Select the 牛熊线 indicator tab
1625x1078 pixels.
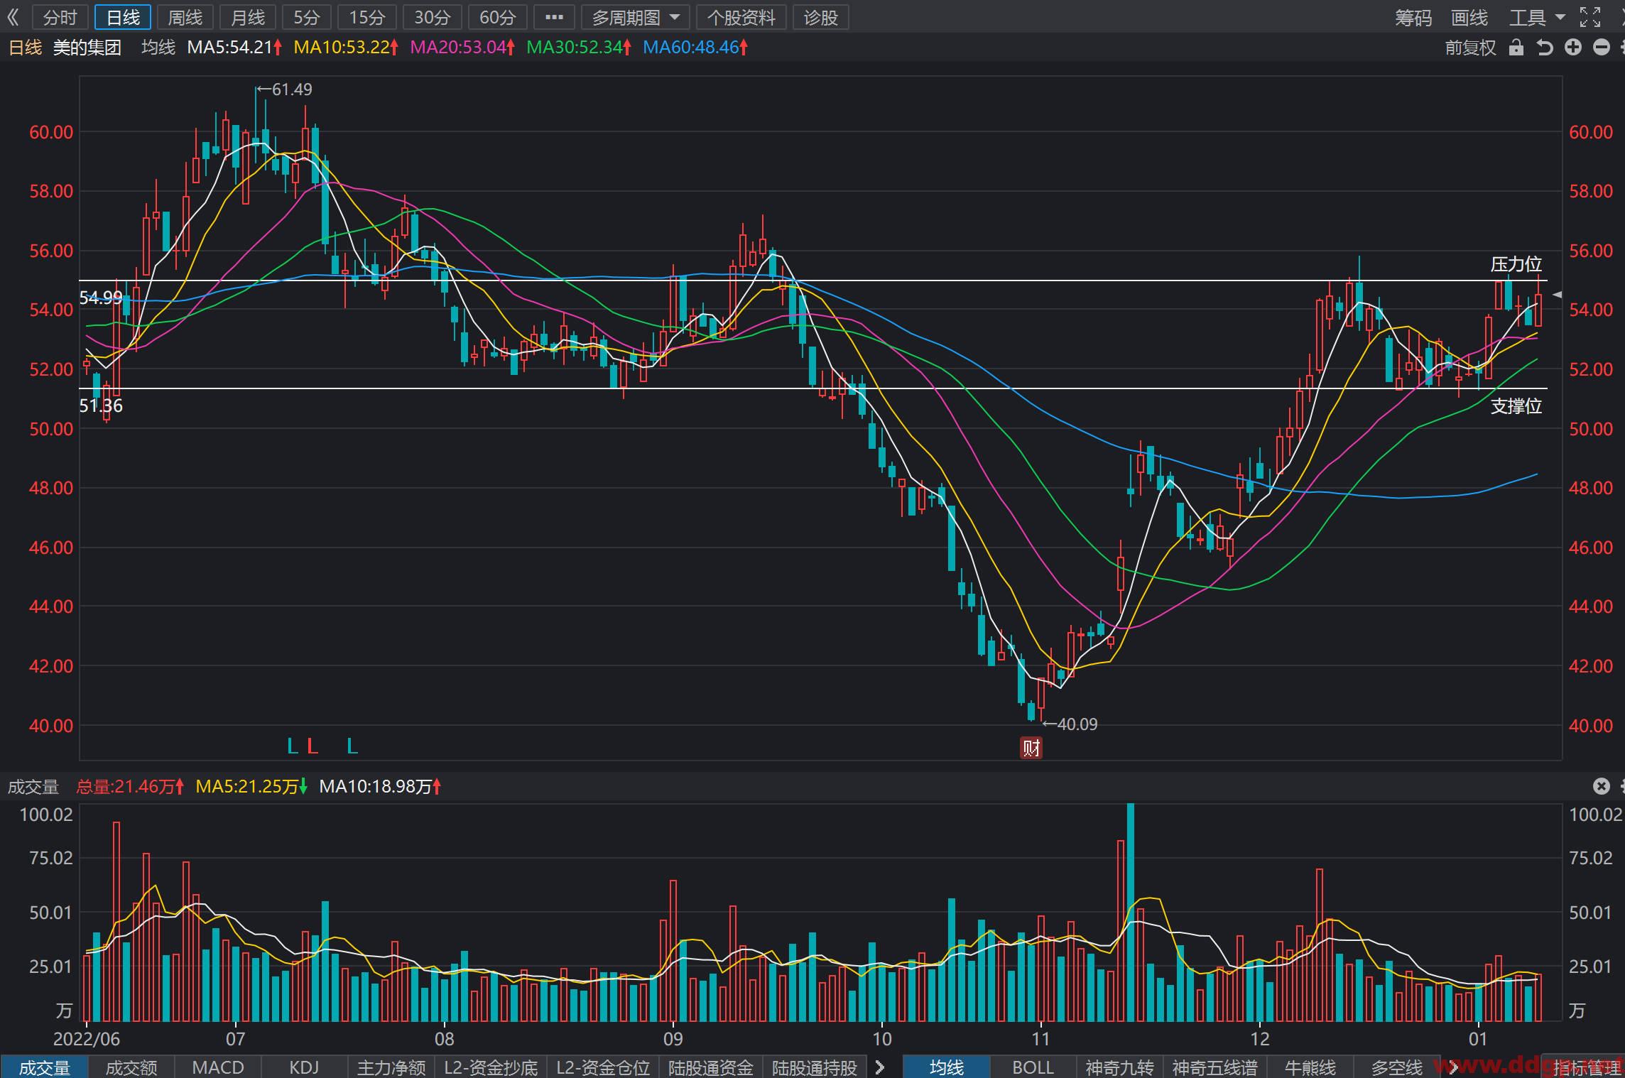1310,1067
